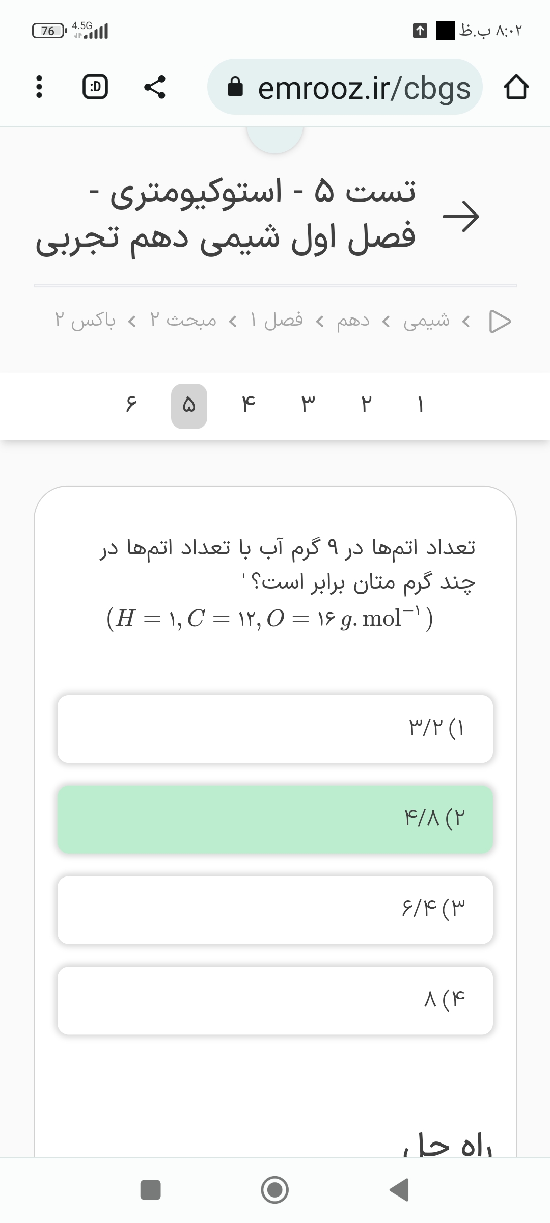Image resolution: width=550 pixels, height=1223 pixels.
Task: Tap the share icon in toolbar
Action: 154,87
